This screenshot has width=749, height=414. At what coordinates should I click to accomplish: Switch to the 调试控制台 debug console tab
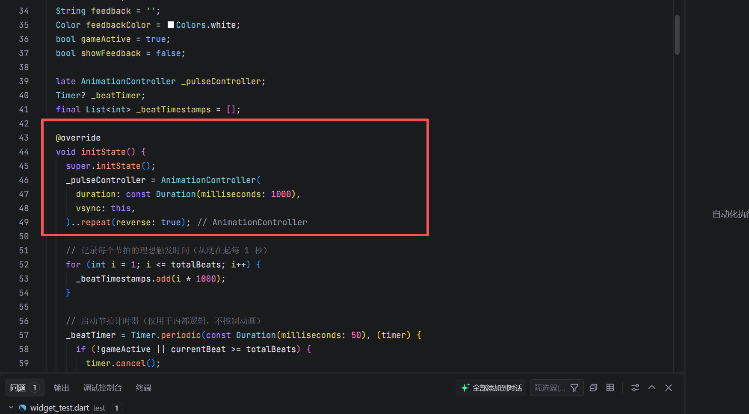[x=103, y=388]
